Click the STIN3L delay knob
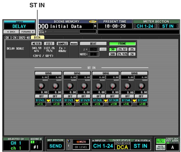 [x=99, y=86]
